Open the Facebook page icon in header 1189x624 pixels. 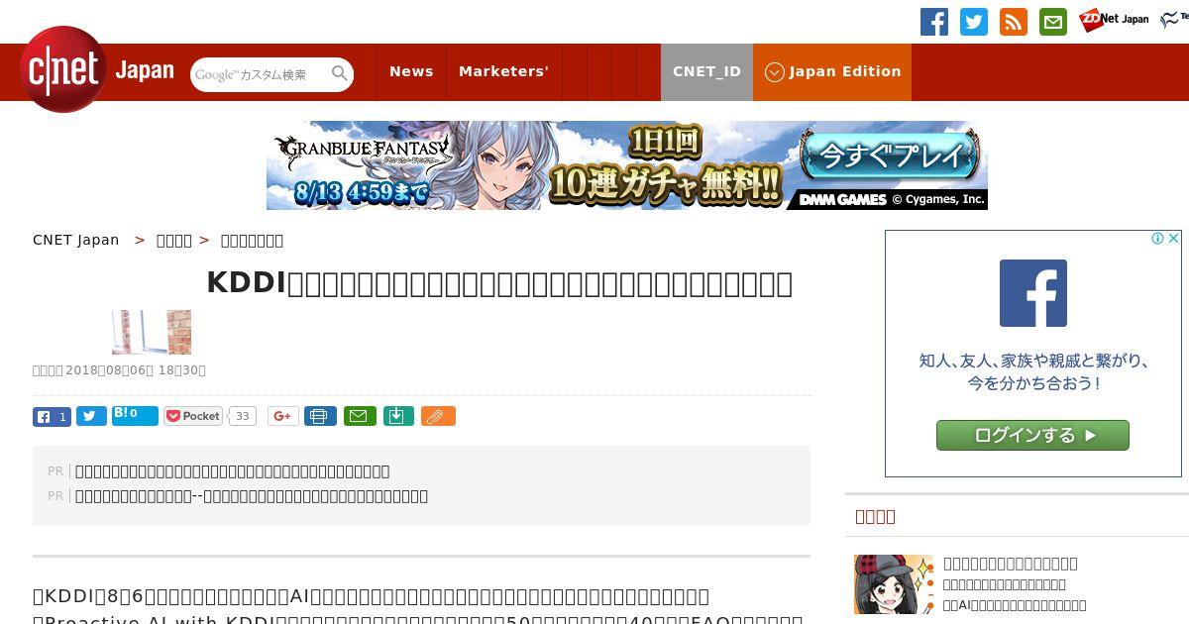934,22
